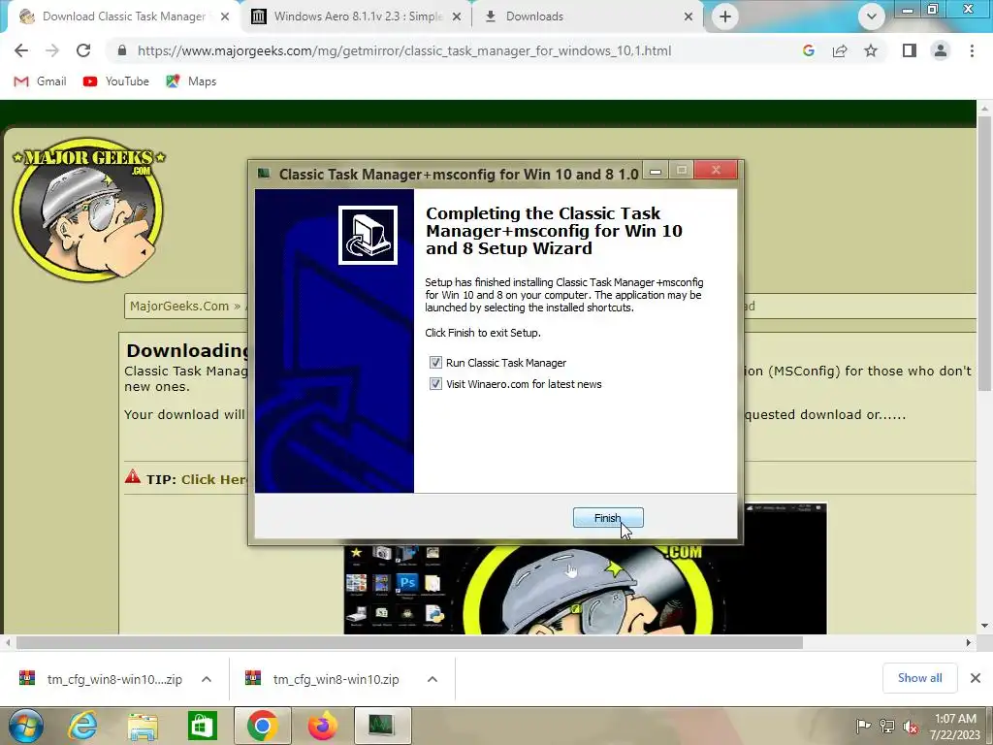Open a new browser tab
Viewport: 993px width, 745px height.
pos(725,16)
